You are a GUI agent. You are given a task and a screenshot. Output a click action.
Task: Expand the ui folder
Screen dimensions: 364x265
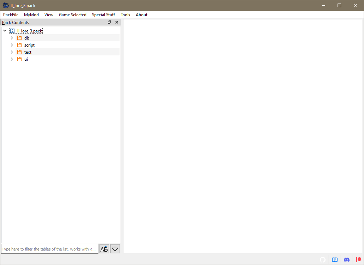click(x=12, y=59)
